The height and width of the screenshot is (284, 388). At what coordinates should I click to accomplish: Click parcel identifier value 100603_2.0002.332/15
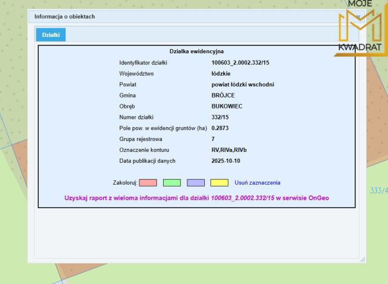(x=240, y=63)
